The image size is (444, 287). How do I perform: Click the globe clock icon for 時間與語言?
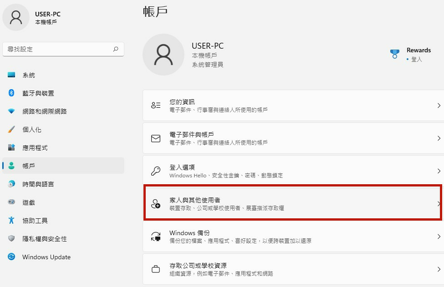pyautogui.click(x=12, y=184)
